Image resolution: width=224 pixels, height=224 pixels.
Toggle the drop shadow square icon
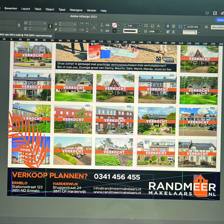click(x=153, y=26)
